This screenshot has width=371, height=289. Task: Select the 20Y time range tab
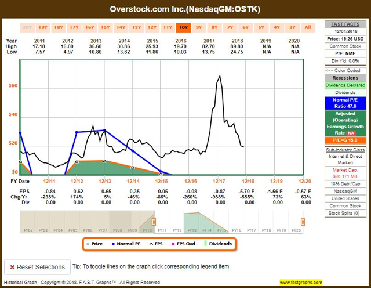click(x=27, y=27)
